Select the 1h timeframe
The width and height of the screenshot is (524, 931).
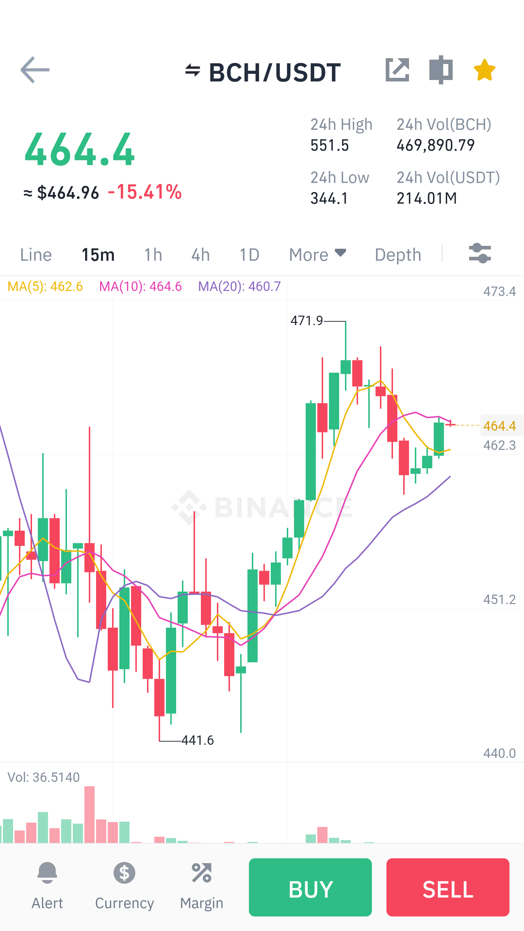click(153, 254)
